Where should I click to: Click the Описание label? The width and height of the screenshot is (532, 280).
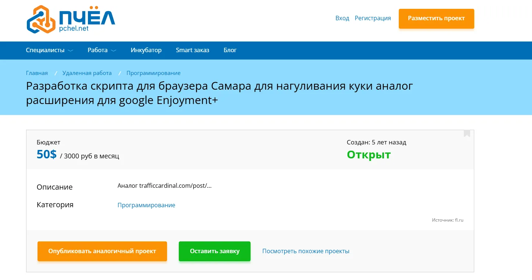[x=54, y=187]
